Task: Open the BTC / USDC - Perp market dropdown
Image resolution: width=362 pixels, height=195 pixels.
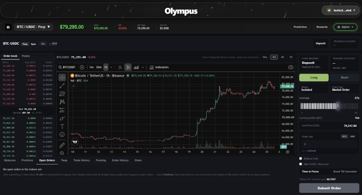Action: (x=34, y=27)
